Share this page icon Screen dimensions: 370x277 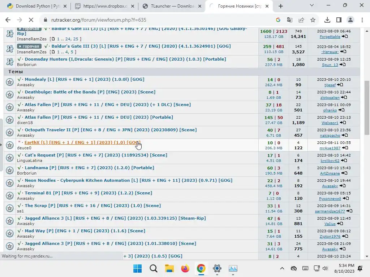click(301, 20)
